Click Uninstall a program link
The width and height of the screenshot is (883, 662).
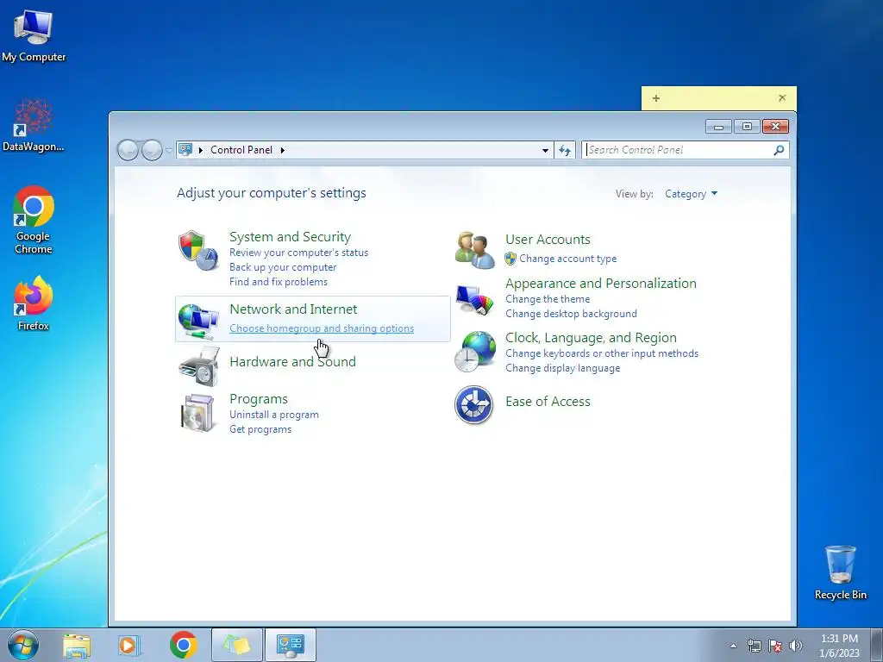click(x=273, y=415)
